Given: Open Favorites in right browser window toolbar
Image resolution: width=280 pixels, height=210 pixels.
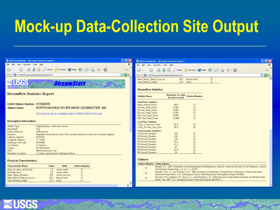Looking at the screenshot, I should (190, 70).
